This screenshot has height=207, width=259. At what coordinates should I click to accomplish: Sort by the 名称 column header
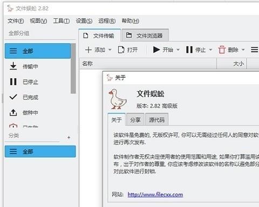coord(148,64)
